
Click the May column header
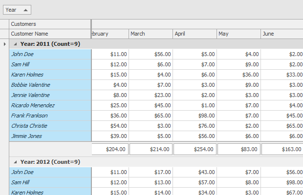[x=238, y=34]
